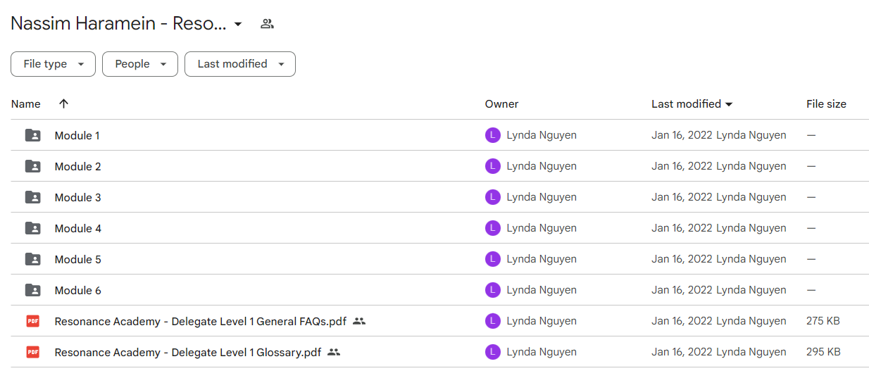The width and height of the screenshot is (869, 378).
Task: Select the Module 1 folder name
Action: click(77, 136)
